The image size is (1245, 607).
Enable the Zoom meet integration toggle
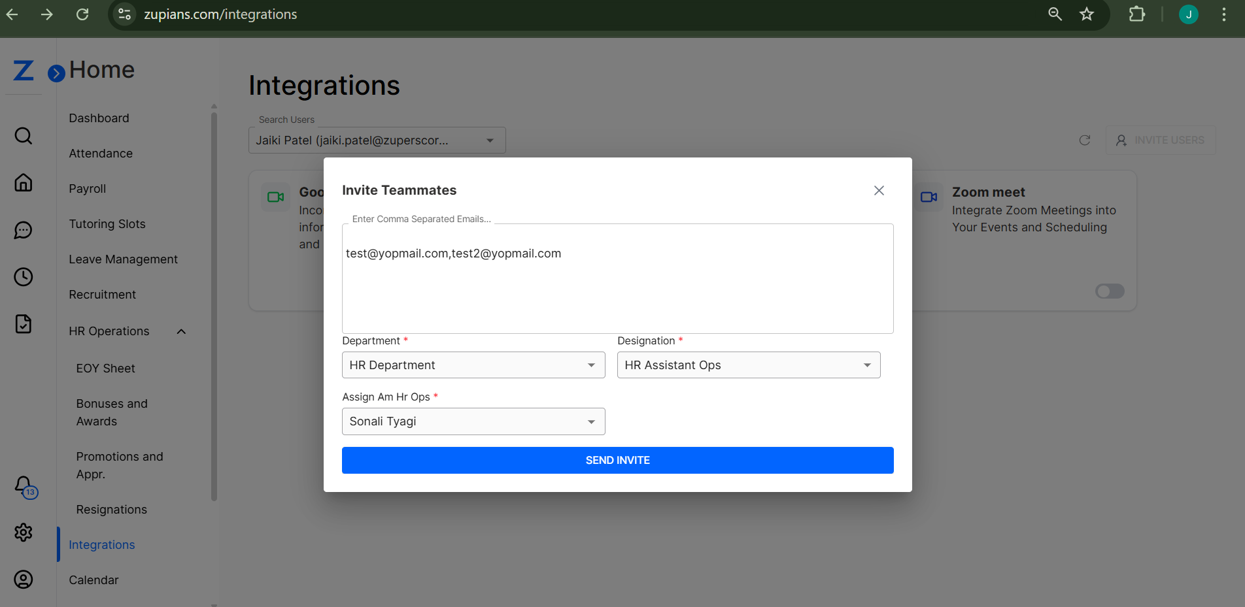(1109, 291)
